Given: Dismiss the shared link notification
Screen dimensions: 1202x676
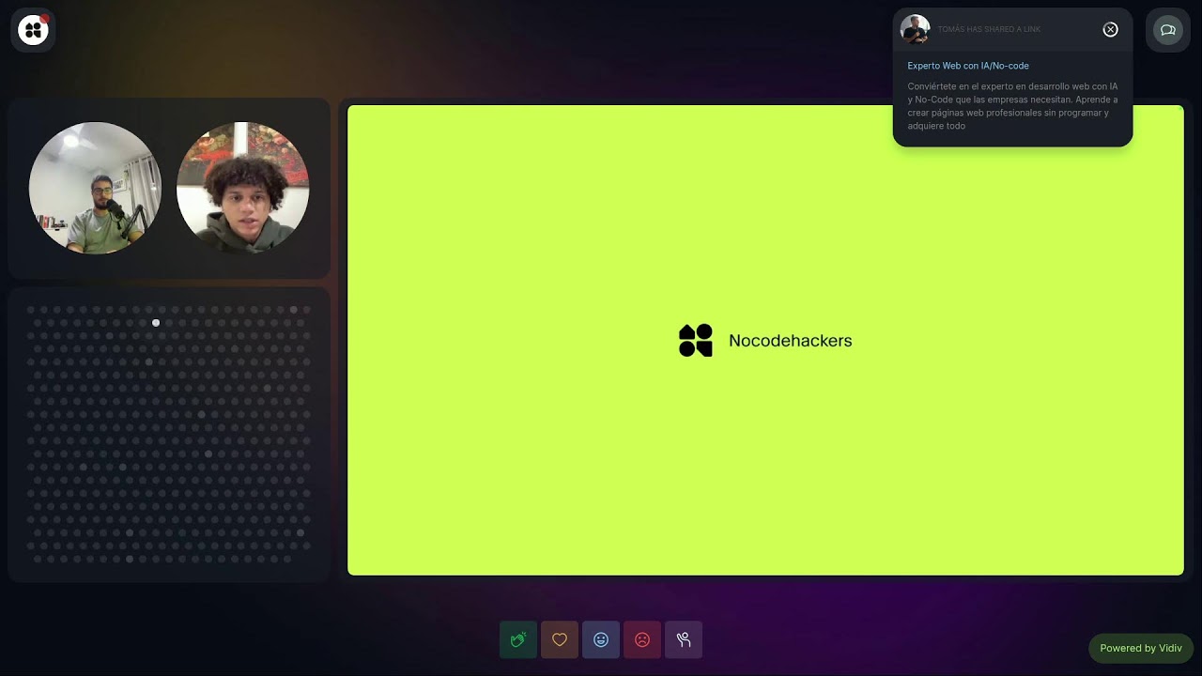Looking at the screenshot, I should [x=1110, y=29].
